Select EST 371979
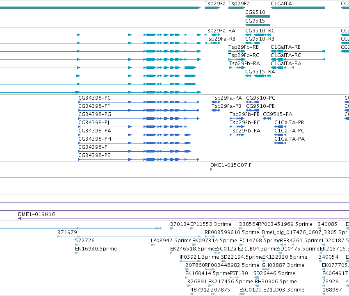This screenshot has height=296, width=349. tap(129, 237)
